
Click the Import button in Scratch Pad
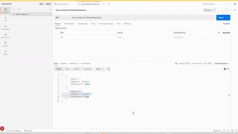48,4
